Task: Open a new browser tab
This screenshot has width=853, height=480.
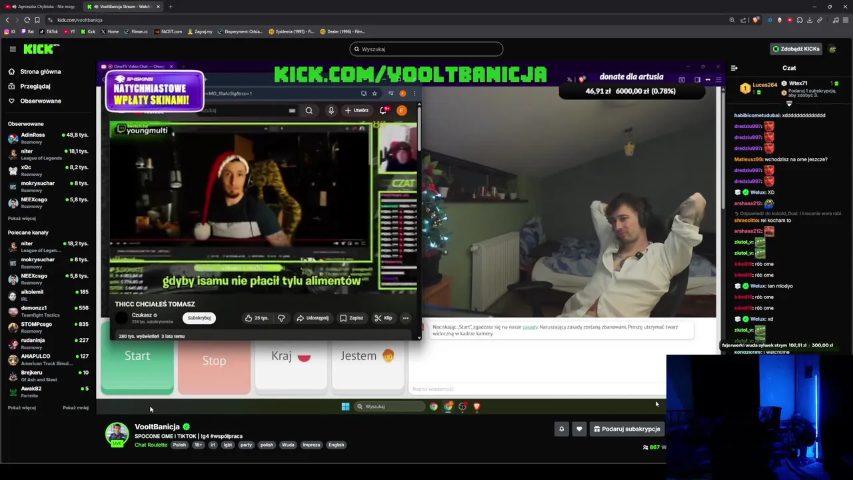Action: [170, 7]
